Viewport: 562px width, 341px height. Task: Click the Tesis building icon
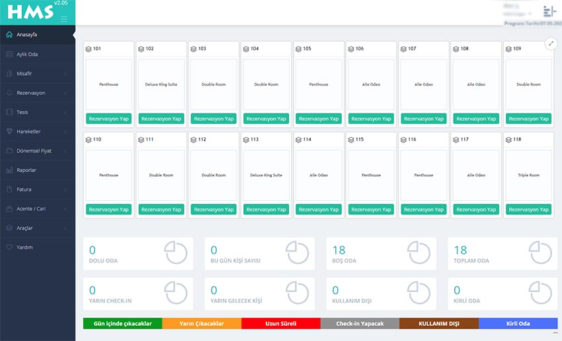click(x=9, y=112)
